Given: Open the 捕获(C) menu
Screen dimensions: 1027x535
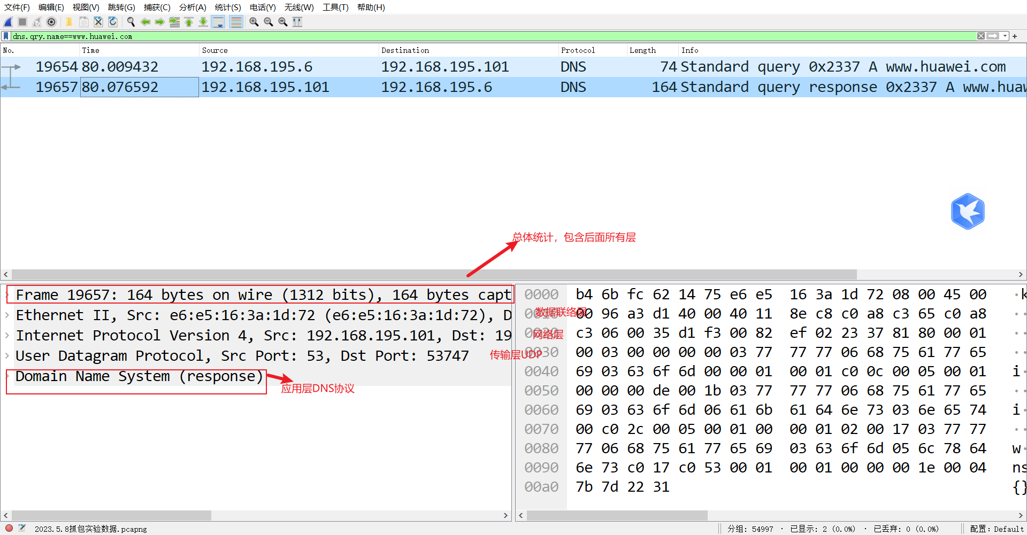Looking at the screenshot, I should [x=157, y=7].
